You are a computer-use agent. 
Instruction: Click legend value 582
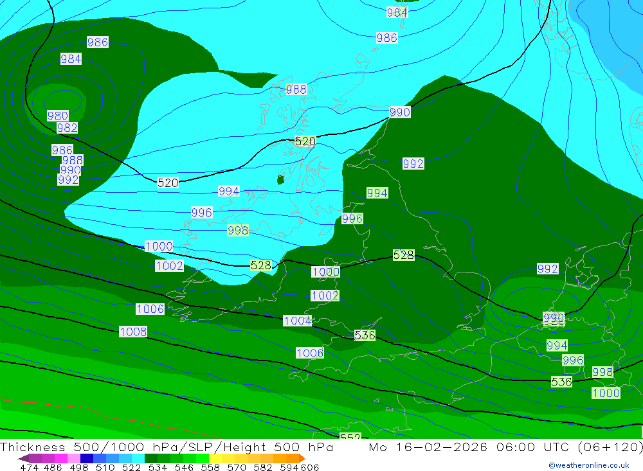click(263, 468)
